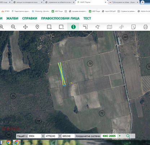This screenshot has width=150, height=145.
Task: Click the printer icon in toolbar
Action: point(145,27)
